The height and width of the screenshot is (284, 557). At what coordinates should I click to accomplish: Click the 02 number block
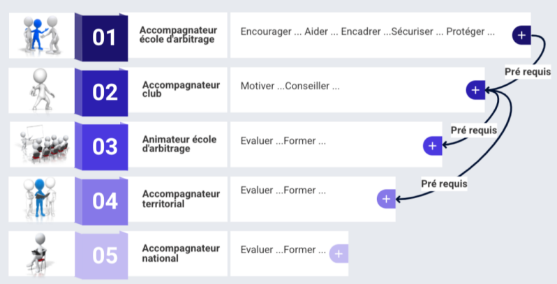pos(105,91)
